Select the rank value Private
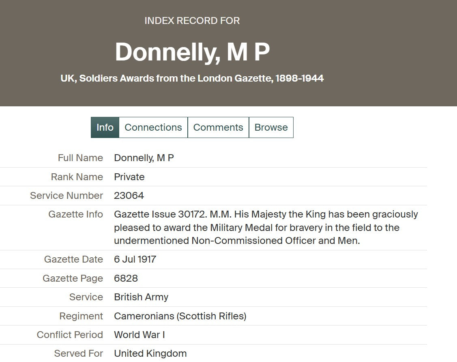457x362 pixels. tap(129, 177)
